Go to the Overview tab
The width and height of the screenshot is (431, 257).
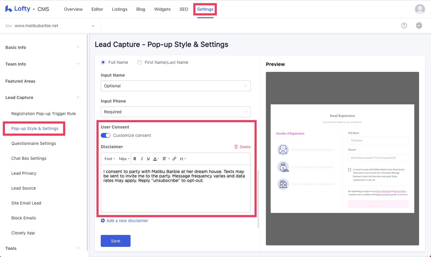coord(73,9)
